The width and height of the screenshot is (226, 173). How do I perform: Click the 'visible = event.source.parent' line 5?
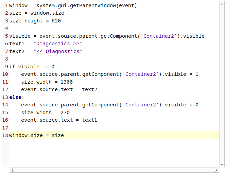(x=107, y=36)
